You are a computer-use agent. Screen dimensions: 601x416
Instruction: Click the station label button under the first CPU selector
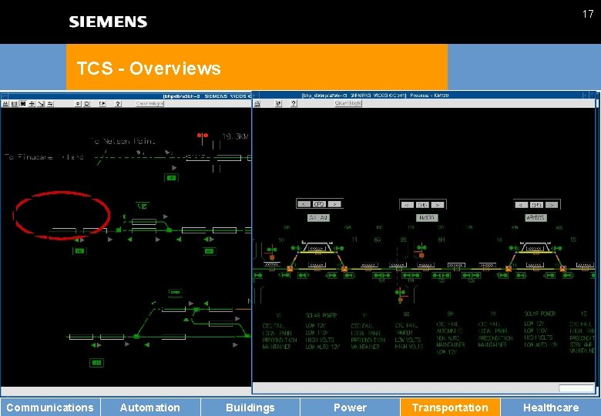(318, 218)
